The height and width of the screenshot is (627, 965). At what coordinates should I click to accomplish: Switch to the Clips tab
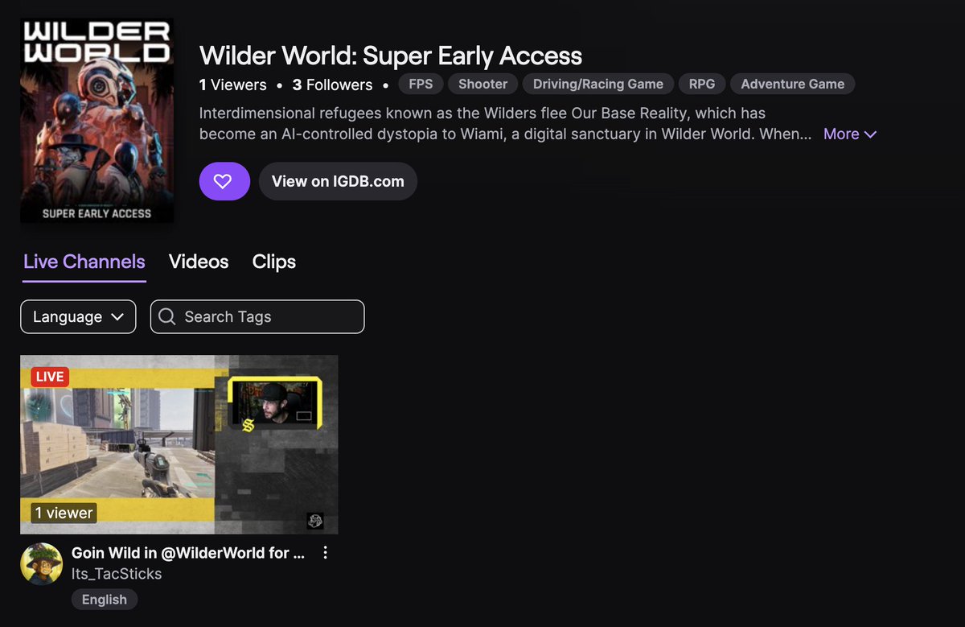pos(274,262)
